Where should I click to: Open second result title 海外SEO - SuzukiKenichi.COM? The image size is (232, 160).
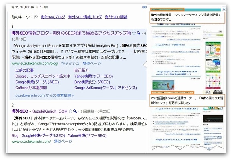click(39, 111)
